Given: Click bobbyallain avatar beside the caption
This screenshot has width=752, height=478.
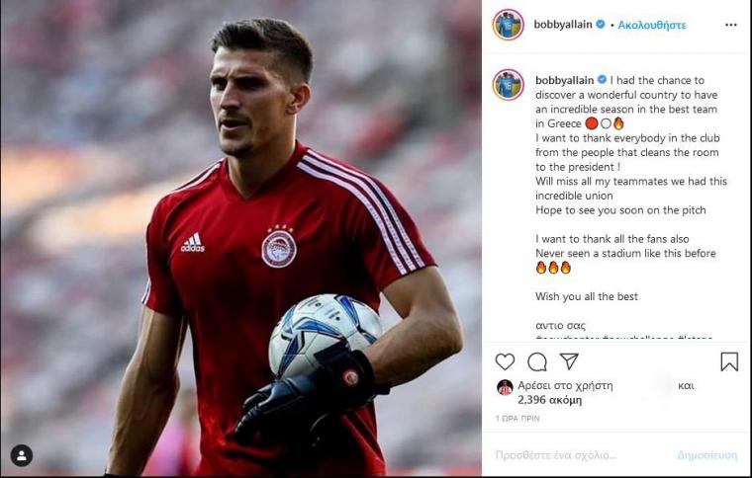Looking at the screenshot, I should [x=508, y=85].
